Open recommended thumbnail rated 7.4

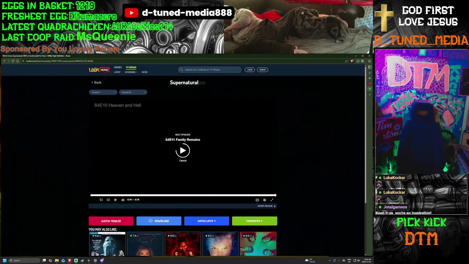(x=145, y=244)
